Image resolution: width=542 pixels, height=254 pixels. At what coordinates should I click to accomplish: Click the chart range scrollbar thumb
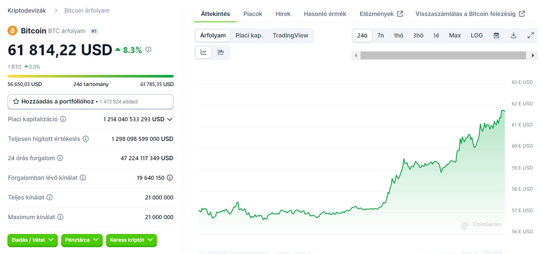click(443, 56)
